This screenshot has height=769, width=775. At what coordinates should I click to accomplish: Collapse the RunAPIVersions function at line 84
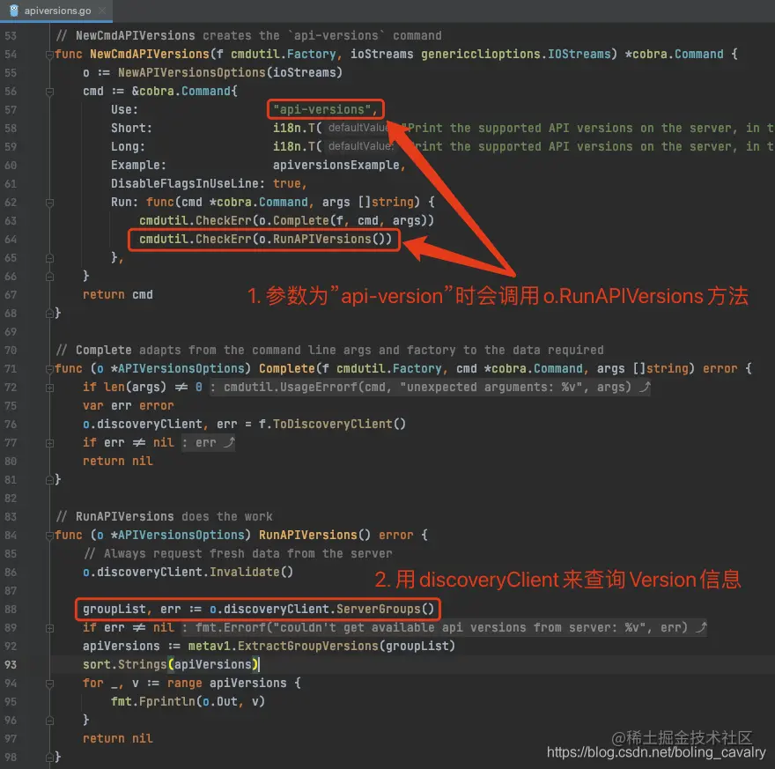[49, 536]
